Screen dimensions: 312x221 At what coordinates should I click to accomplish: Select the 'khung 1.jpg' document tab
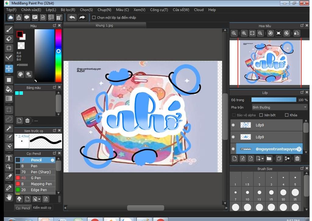click(x=105, y=26)
